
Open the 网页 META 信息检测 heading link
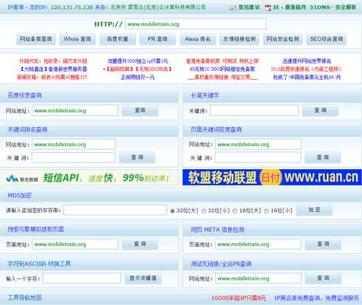[x=217, y=230]
